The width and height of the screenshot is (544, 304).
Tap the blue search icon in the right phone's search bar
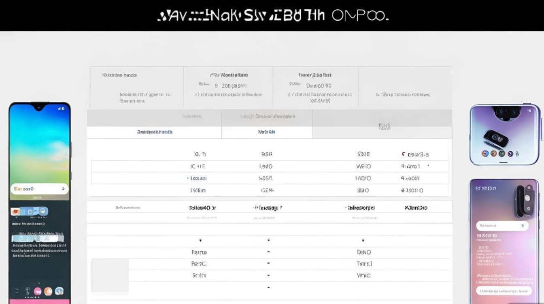(523, 225)
